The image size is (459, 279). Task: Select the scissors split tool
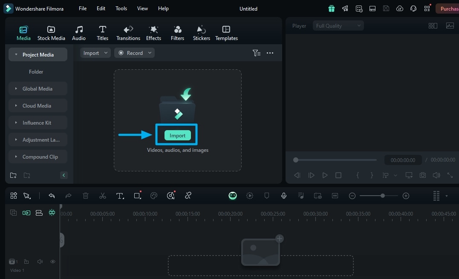tap(102, 196)
